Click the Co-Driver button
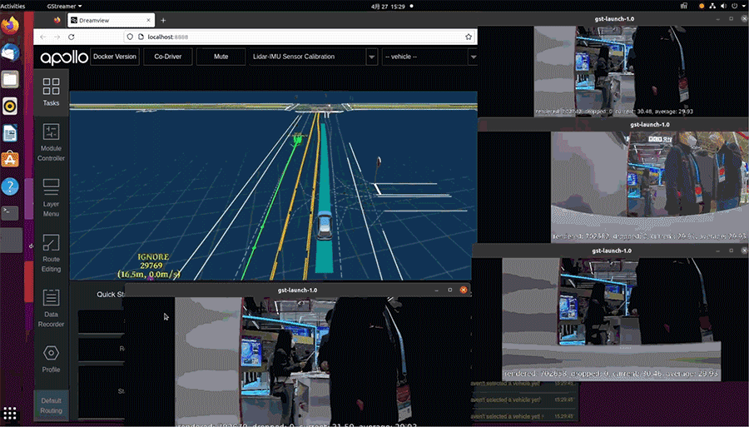 click(167, 57)
